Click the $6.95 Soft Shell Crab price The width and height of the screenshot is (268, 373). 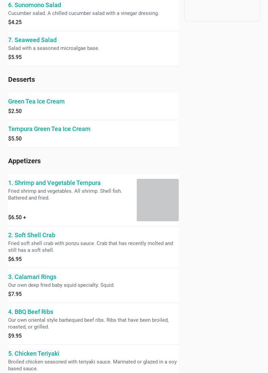tap(15, 259)
